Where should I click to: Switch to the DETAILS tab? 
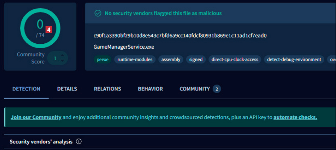coord(67,89)
